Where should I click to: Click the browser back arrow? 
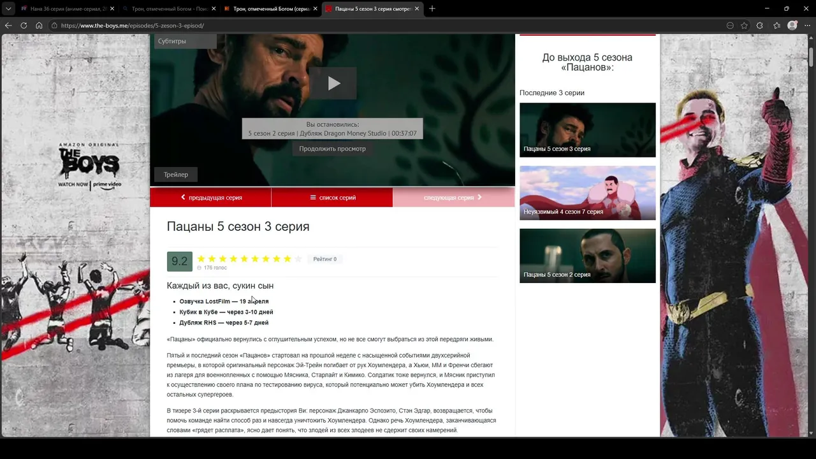coord(8,25)
